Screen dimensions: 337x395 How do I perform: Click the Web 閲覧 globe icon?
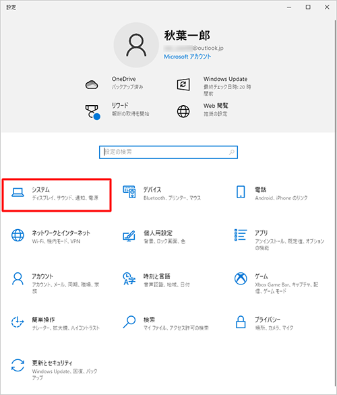183,111
